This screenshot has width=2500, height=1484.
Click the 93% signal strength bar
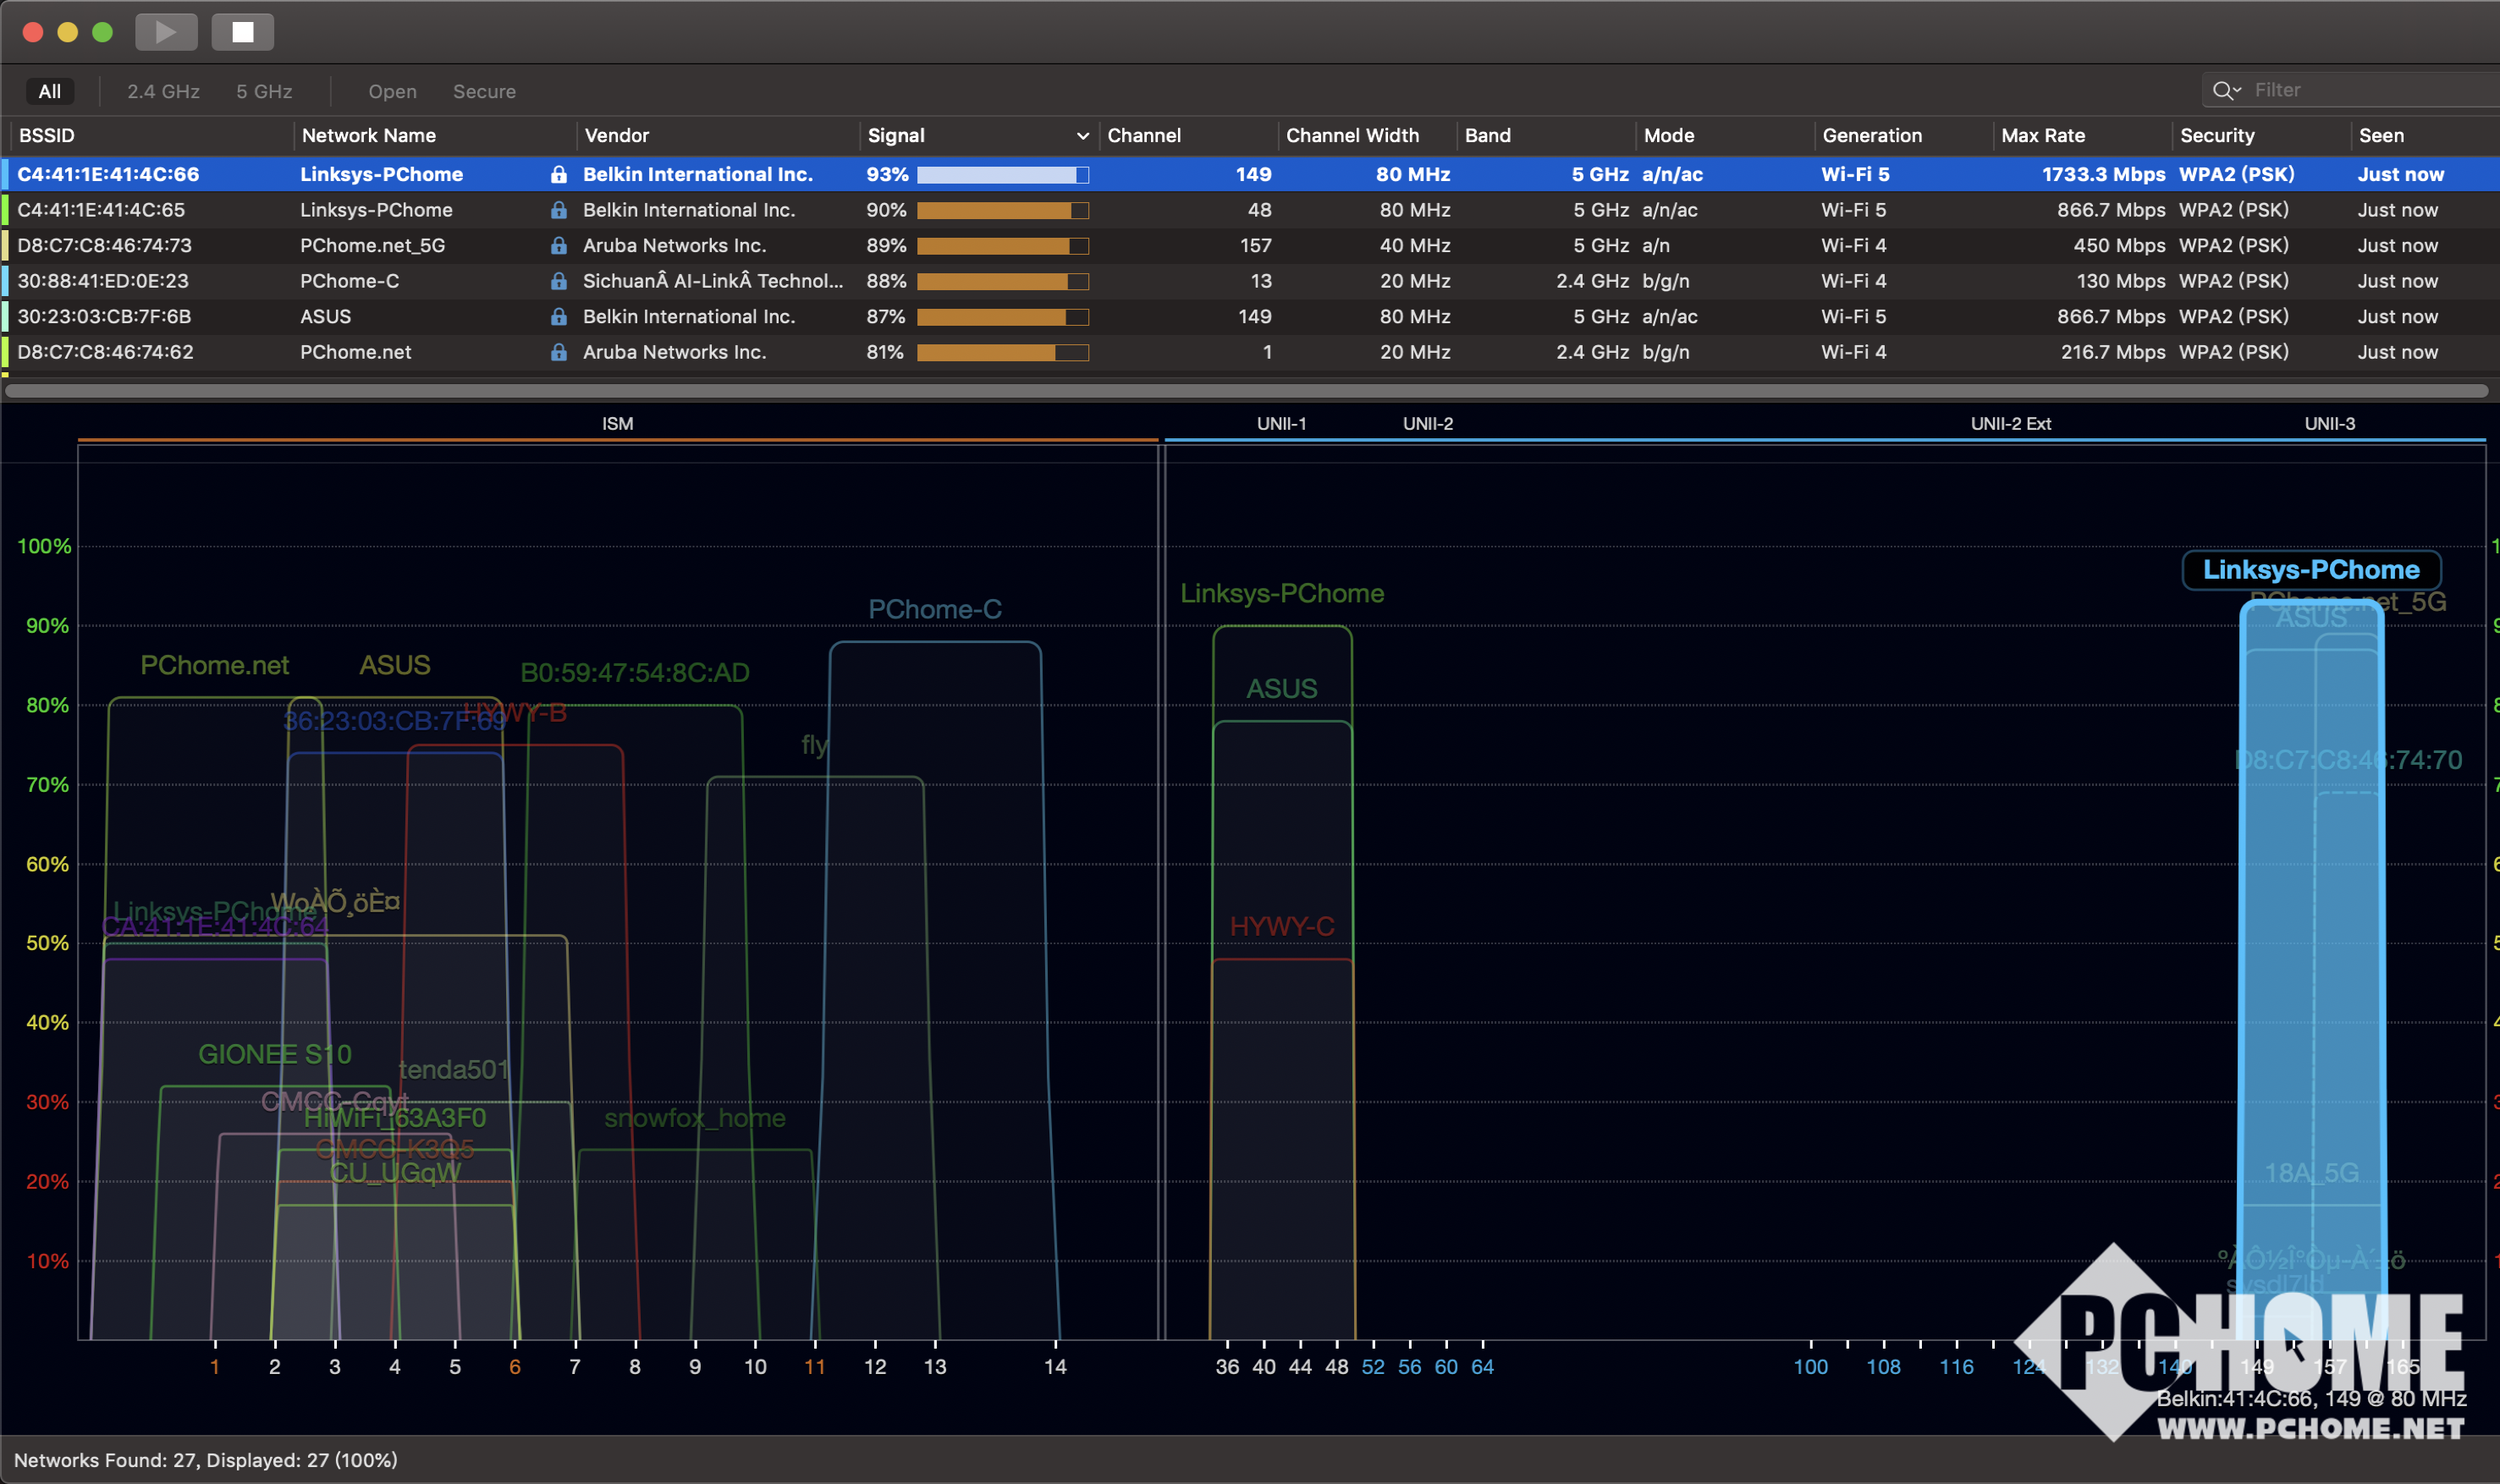[x=1003, y=175]
